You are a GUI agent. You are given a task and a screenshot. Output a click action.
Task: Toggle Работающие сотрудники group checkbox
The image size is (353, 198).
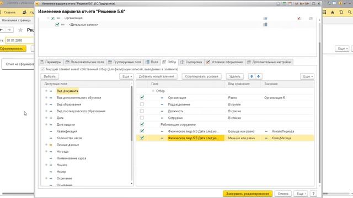(142, 124)
